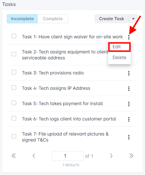This screenshot has width=145, height=175.
Task: Click the page number input field
Action: pos(68,156)
